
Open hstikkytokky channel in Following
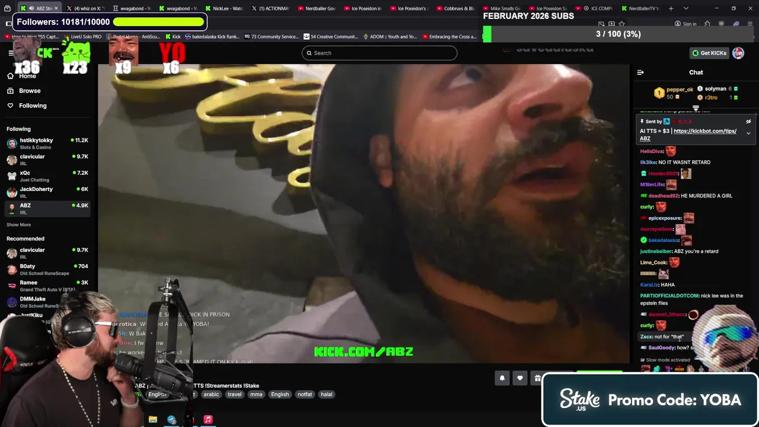coord(47,144)
